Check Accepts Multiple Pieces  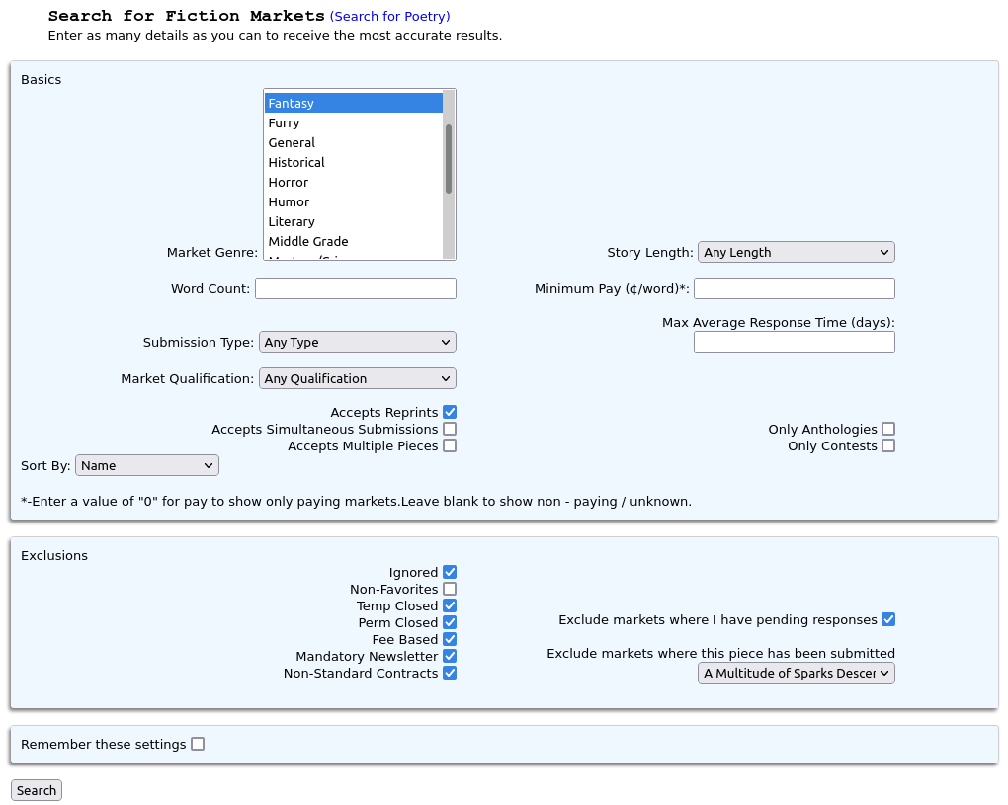pyautogui.click(x=450, y=445)
